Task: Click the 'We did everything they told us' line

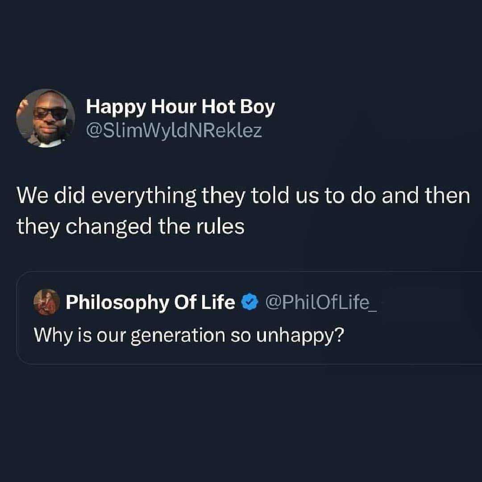Action: (x=243, y=196)
